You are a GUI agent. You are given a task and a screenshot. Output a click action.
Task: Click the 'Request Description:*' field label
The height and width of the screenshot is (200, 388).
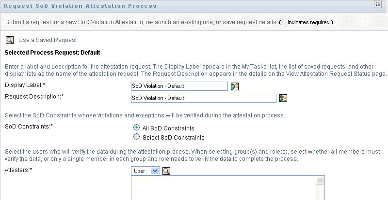click(34, 96)
